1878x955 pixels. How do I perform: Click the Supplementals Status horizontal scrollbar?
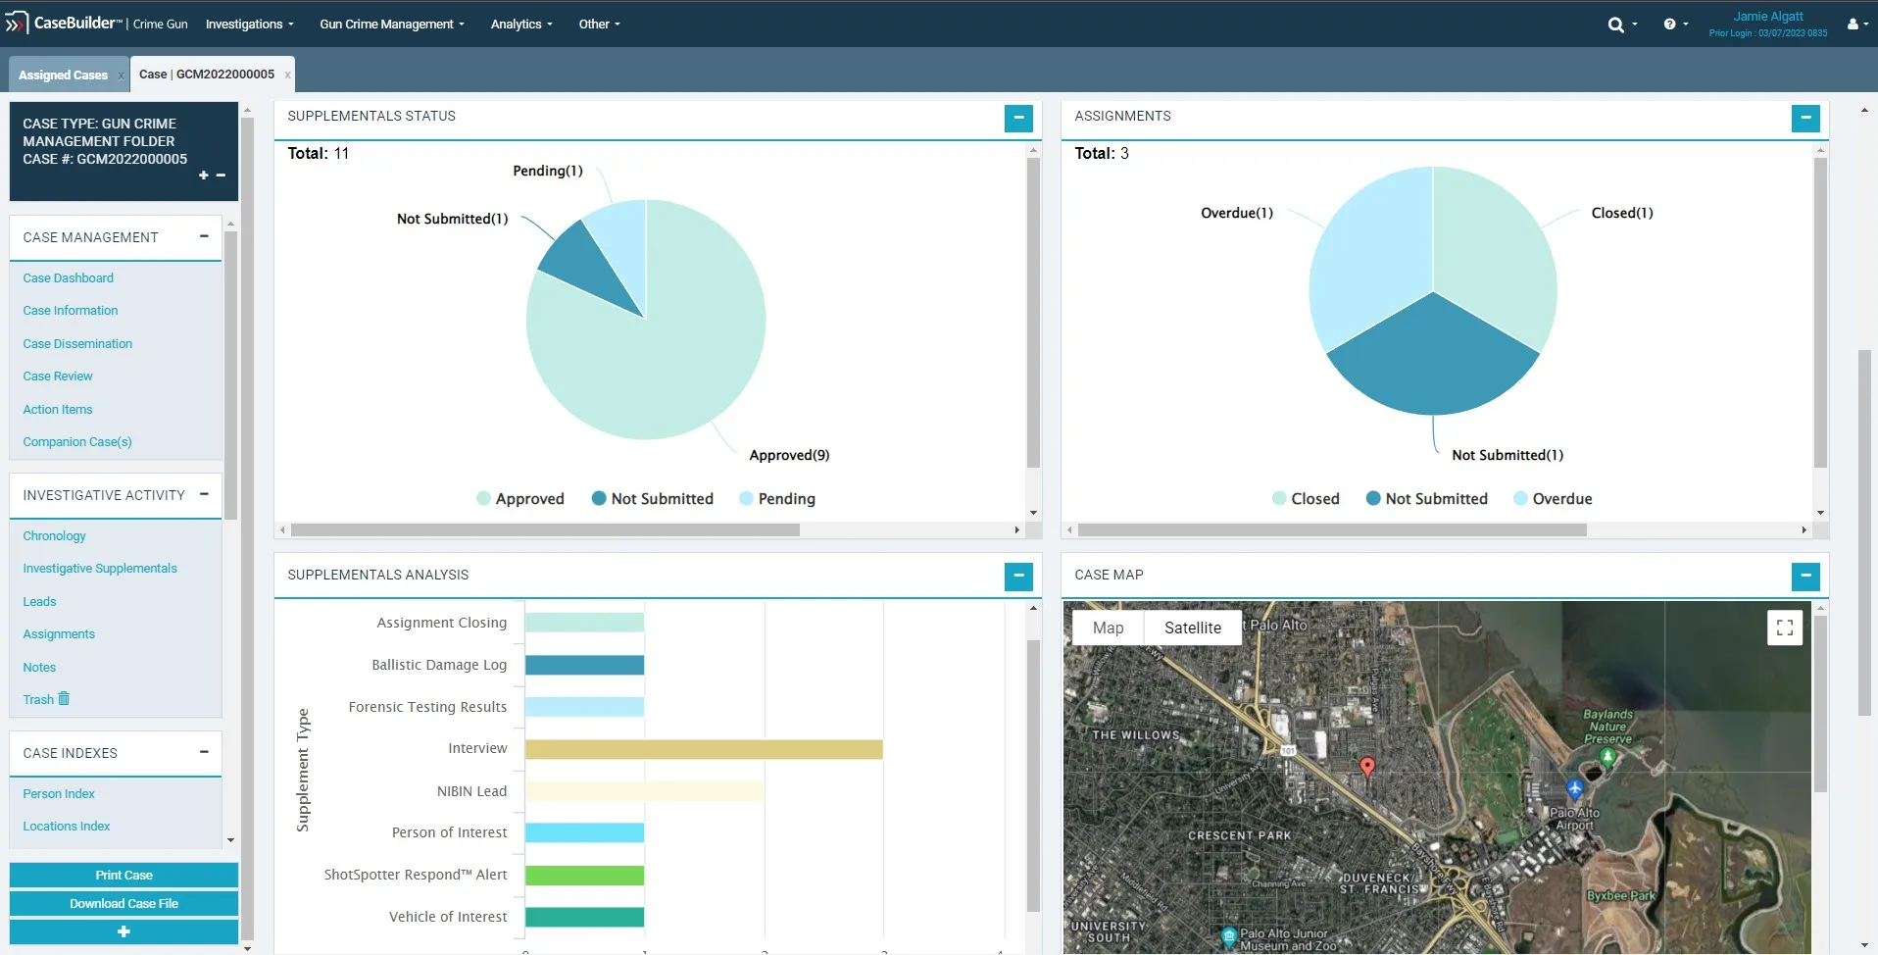[x=545, y=529]
